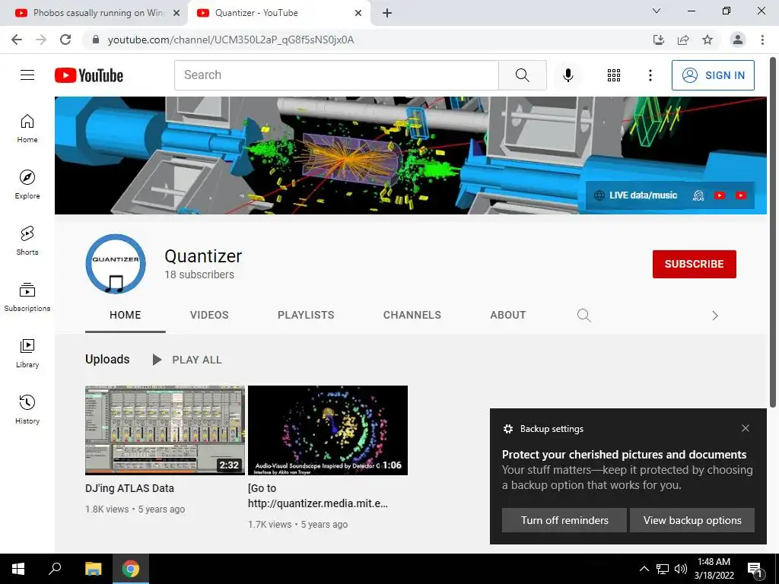Open Library in sidebar
The height and width of the screenshot is (584, 779).
[27, 353]
